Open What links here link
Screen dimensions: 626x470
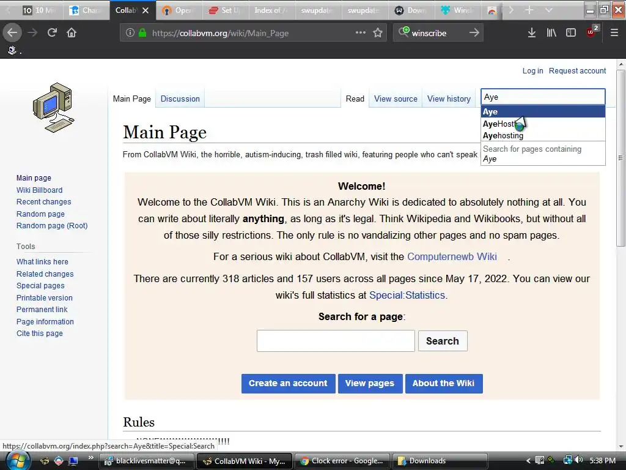pyautogui.click(x=42, y=262)
